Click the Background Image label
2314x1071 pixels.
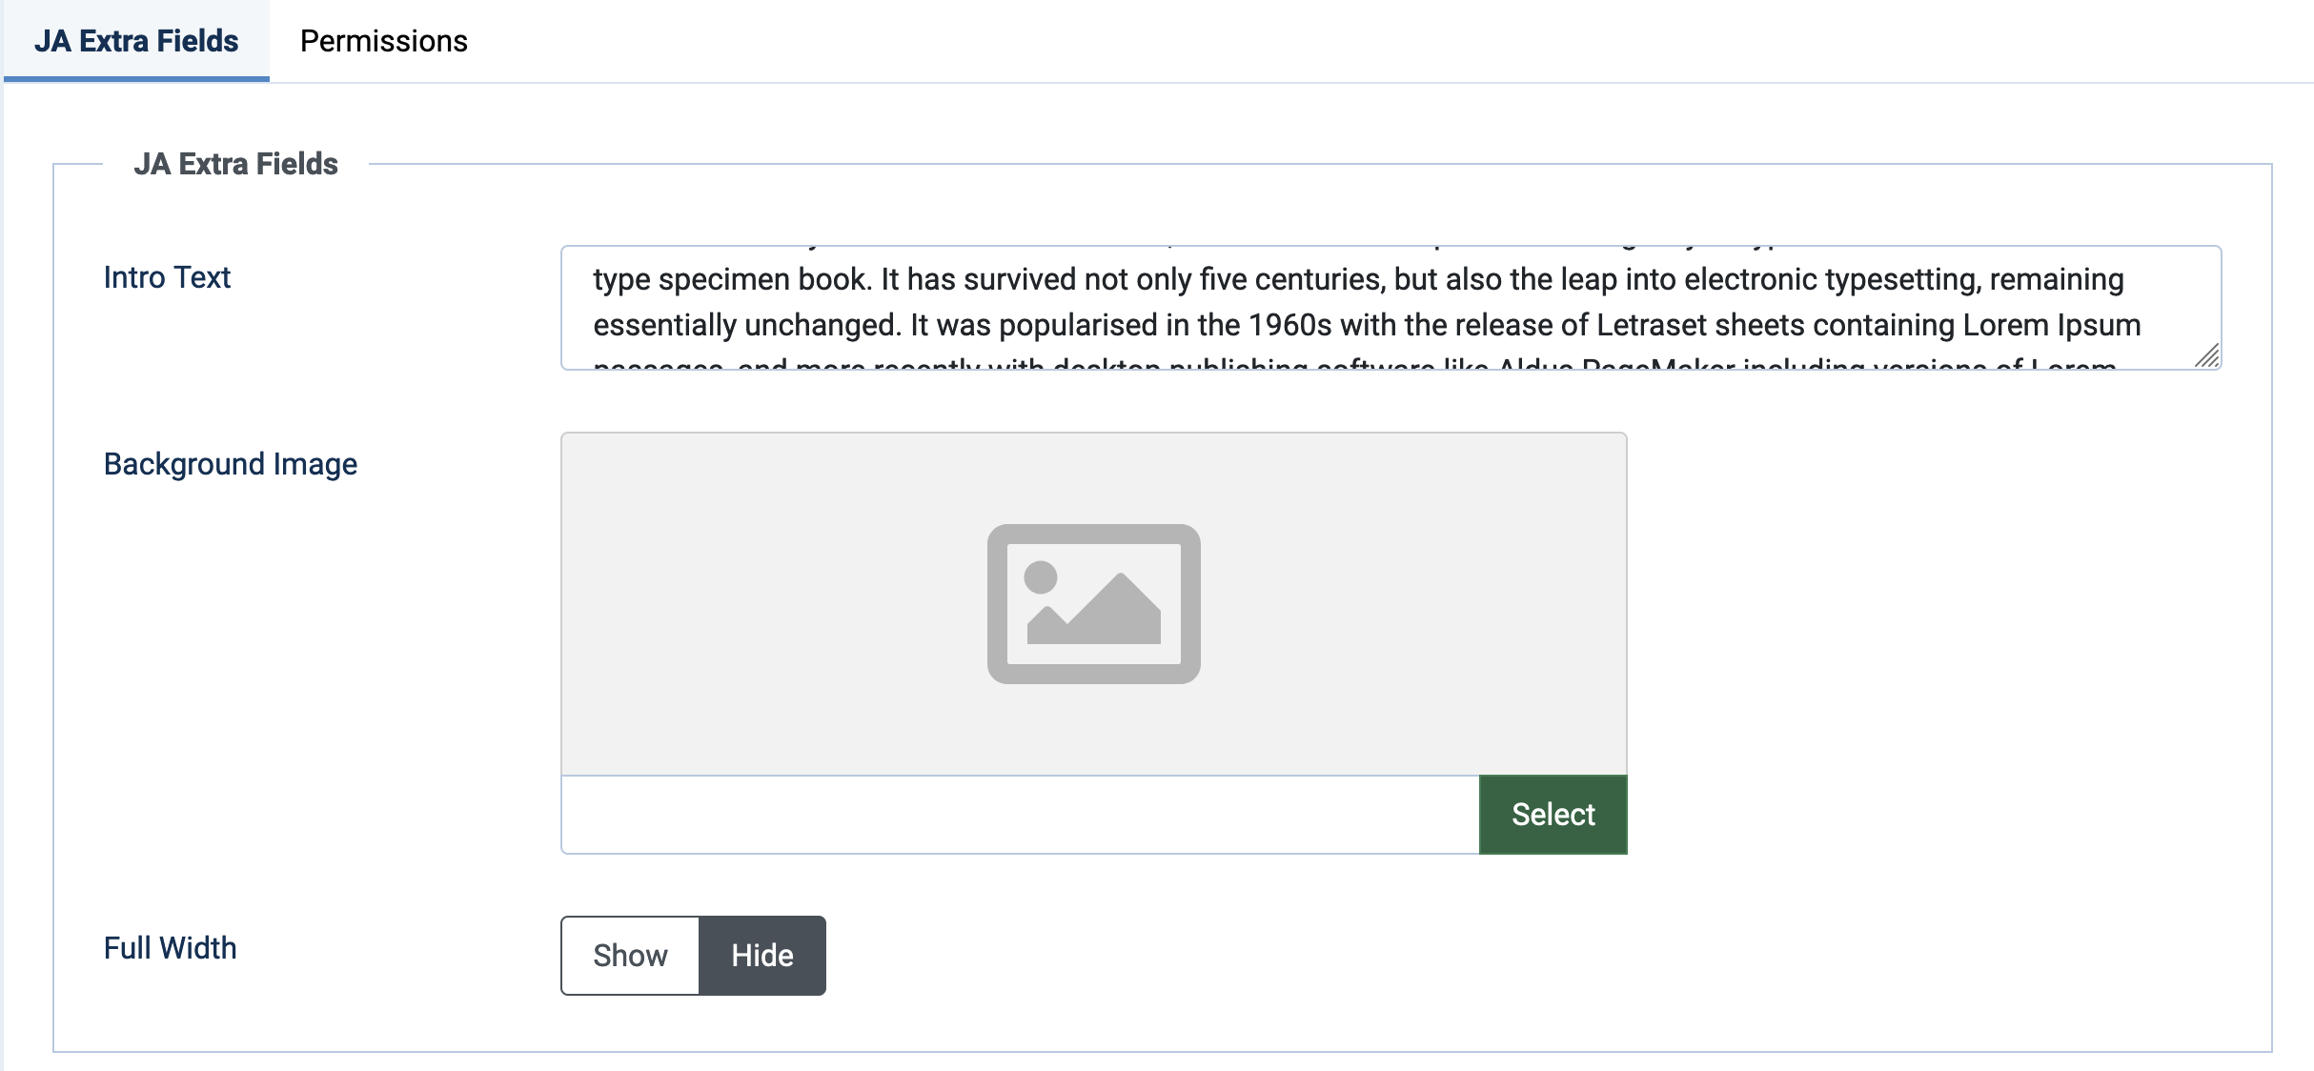click(x=231, y=464)
